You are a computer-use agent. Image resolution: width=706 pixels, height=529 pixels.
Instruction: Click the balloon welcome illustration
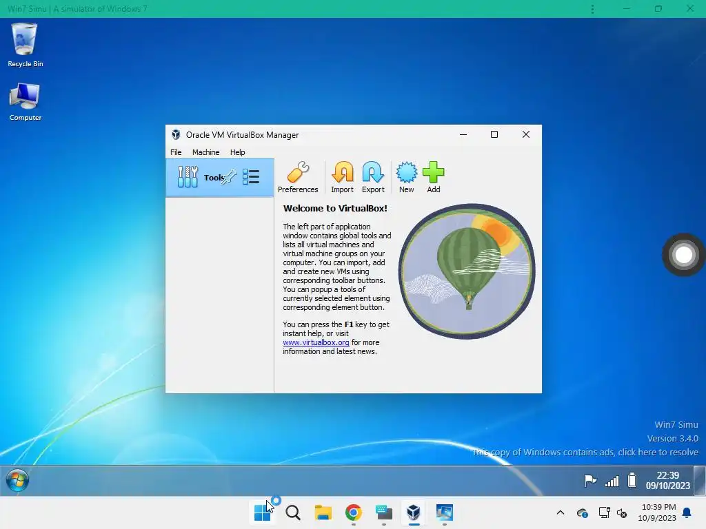click(x=467, y=271)
